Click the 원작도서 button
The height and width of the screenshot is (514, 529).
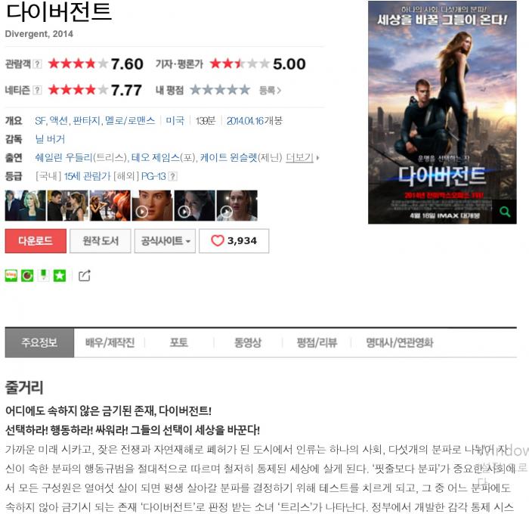click(x=101, y=241)
